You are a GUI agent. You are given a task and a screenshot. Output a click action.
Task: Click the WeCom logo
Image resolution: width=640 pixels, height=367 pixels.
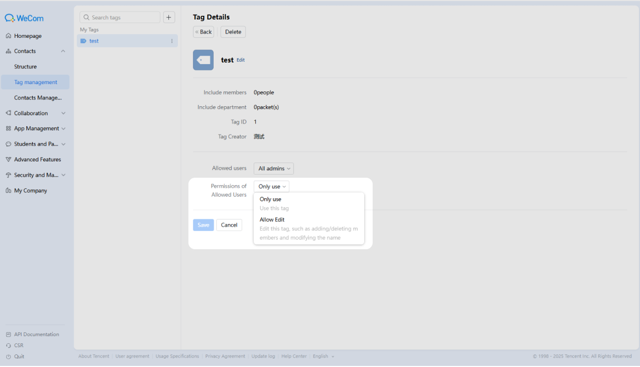pos(24,18)
